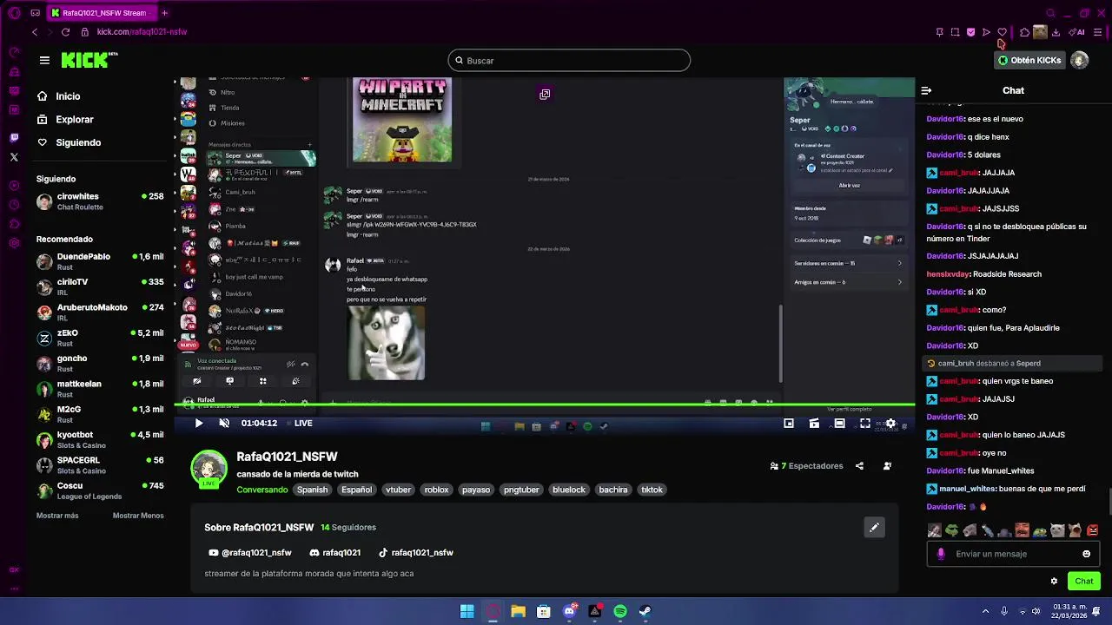The width and height of the screenshot is (1112, 625).
Task: Open chat settings gear
Action: [x=1054, y=582]
